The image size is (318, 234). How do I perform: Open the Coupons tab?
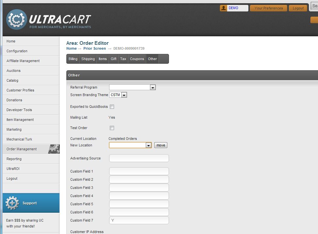click(x=137, y=59)
